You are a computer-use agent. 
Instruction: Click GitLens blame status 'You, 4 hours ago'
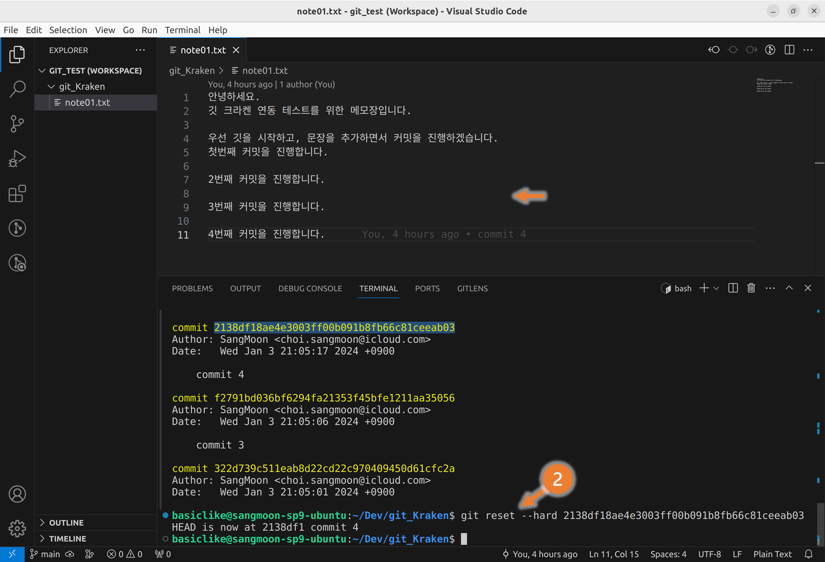[540, 554]
